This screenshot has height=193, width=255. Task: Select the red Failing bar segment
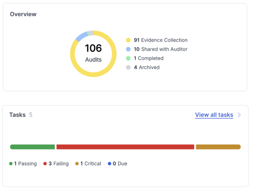125,147
